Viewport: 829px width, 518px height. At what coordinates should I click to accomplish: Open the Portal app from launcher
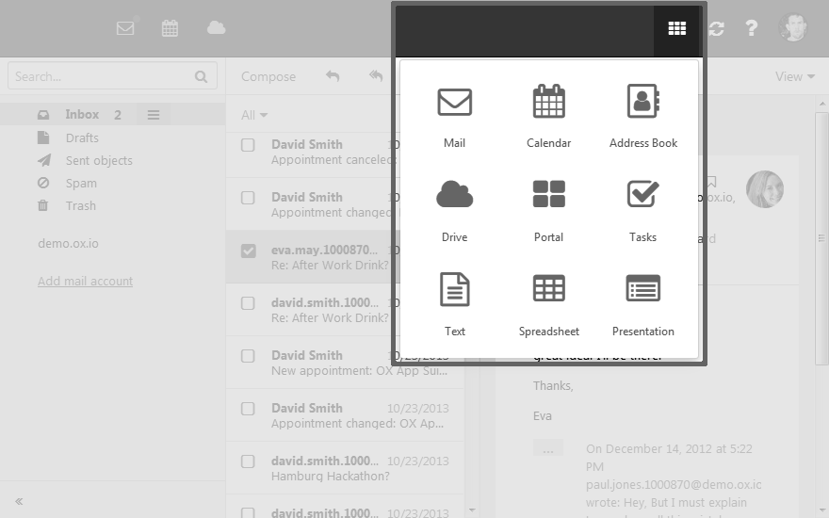tap(548, 211)
